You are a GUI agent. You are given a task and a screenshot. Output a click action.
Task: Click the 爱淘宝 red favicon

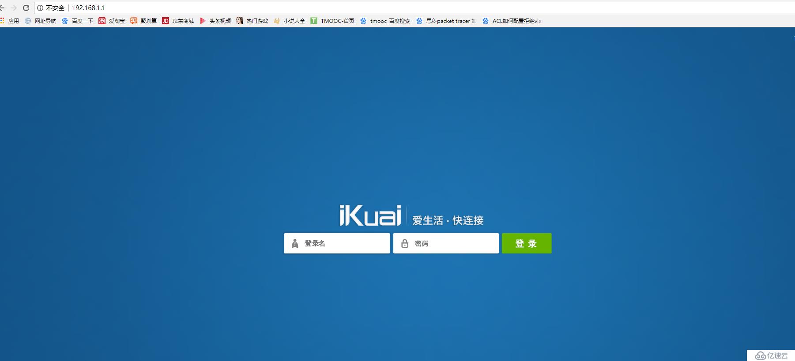point(102,21)
